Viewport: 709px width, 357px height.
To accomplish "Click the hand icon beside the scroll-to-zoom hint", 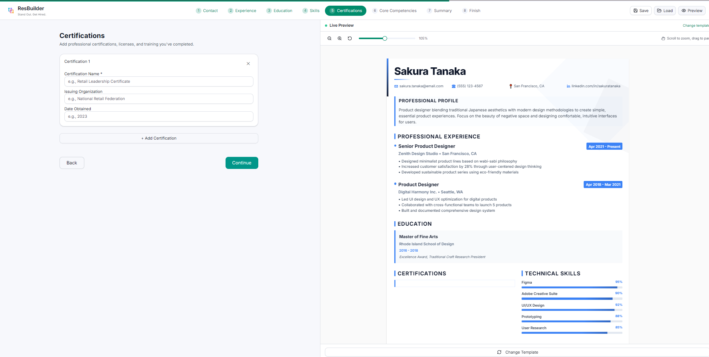I will (663, 38).
